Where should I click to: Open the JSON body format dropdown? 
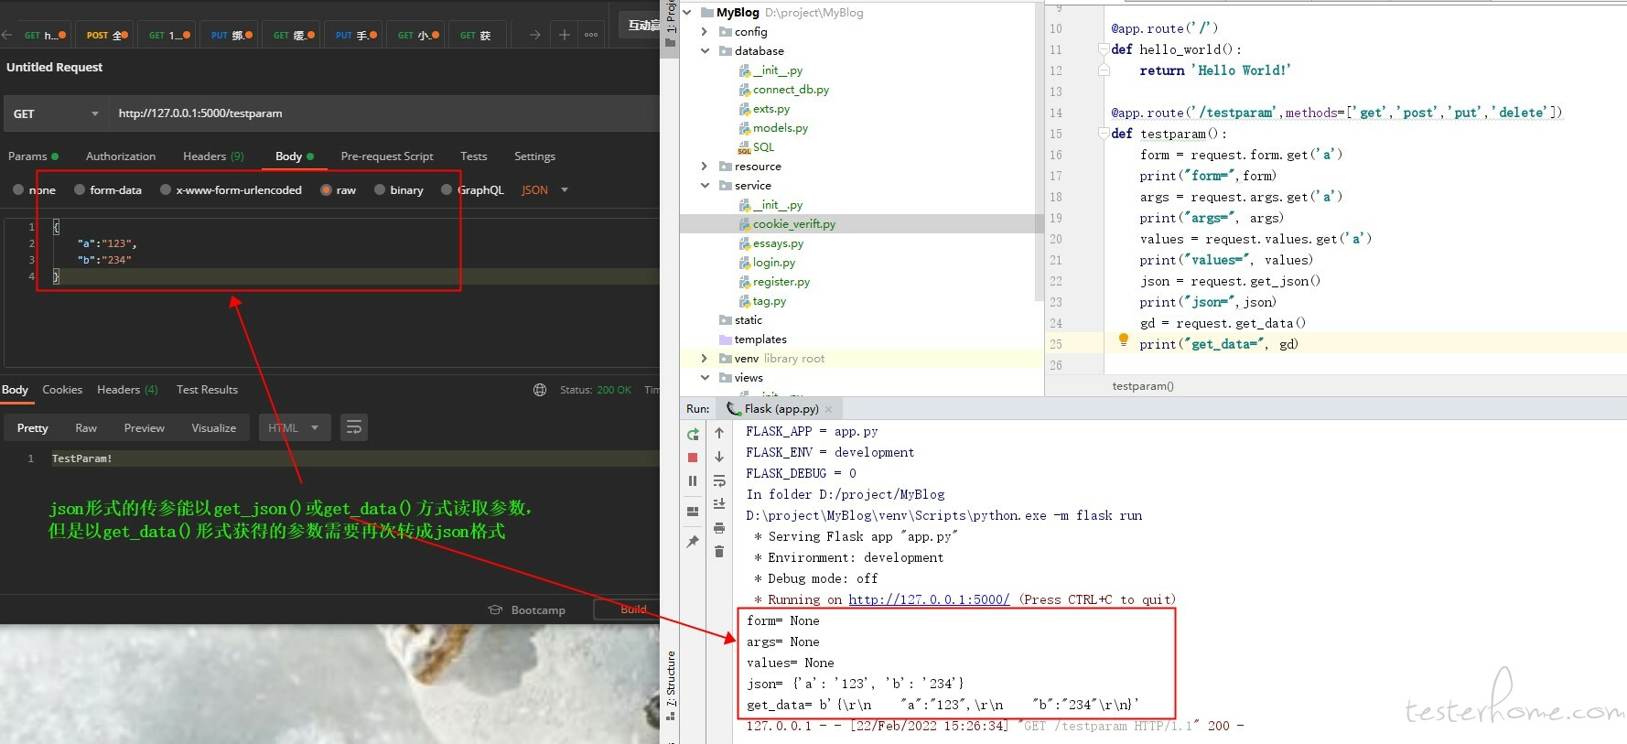[x=544, y=190]
